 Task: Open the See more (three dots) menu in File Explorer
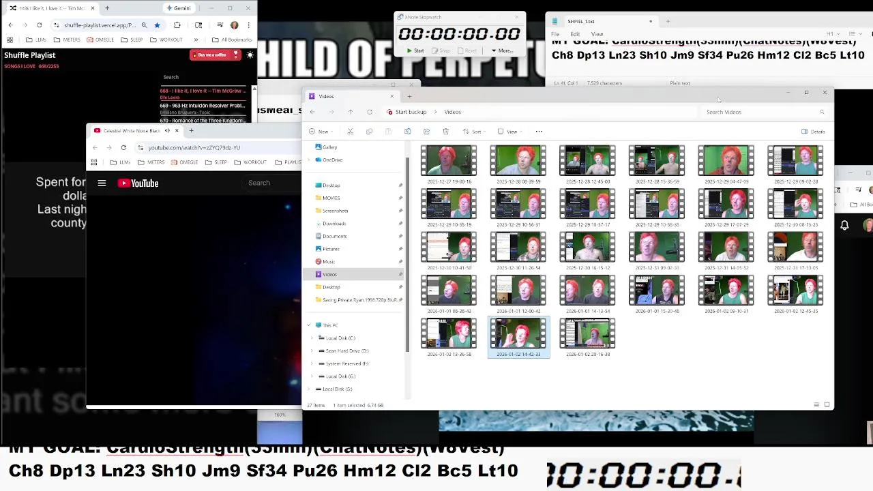[539, 132]
